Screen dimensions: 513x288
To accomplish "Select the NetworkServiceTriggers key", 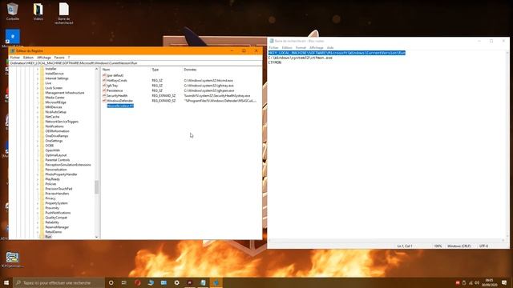I will (x=62, y=122).
